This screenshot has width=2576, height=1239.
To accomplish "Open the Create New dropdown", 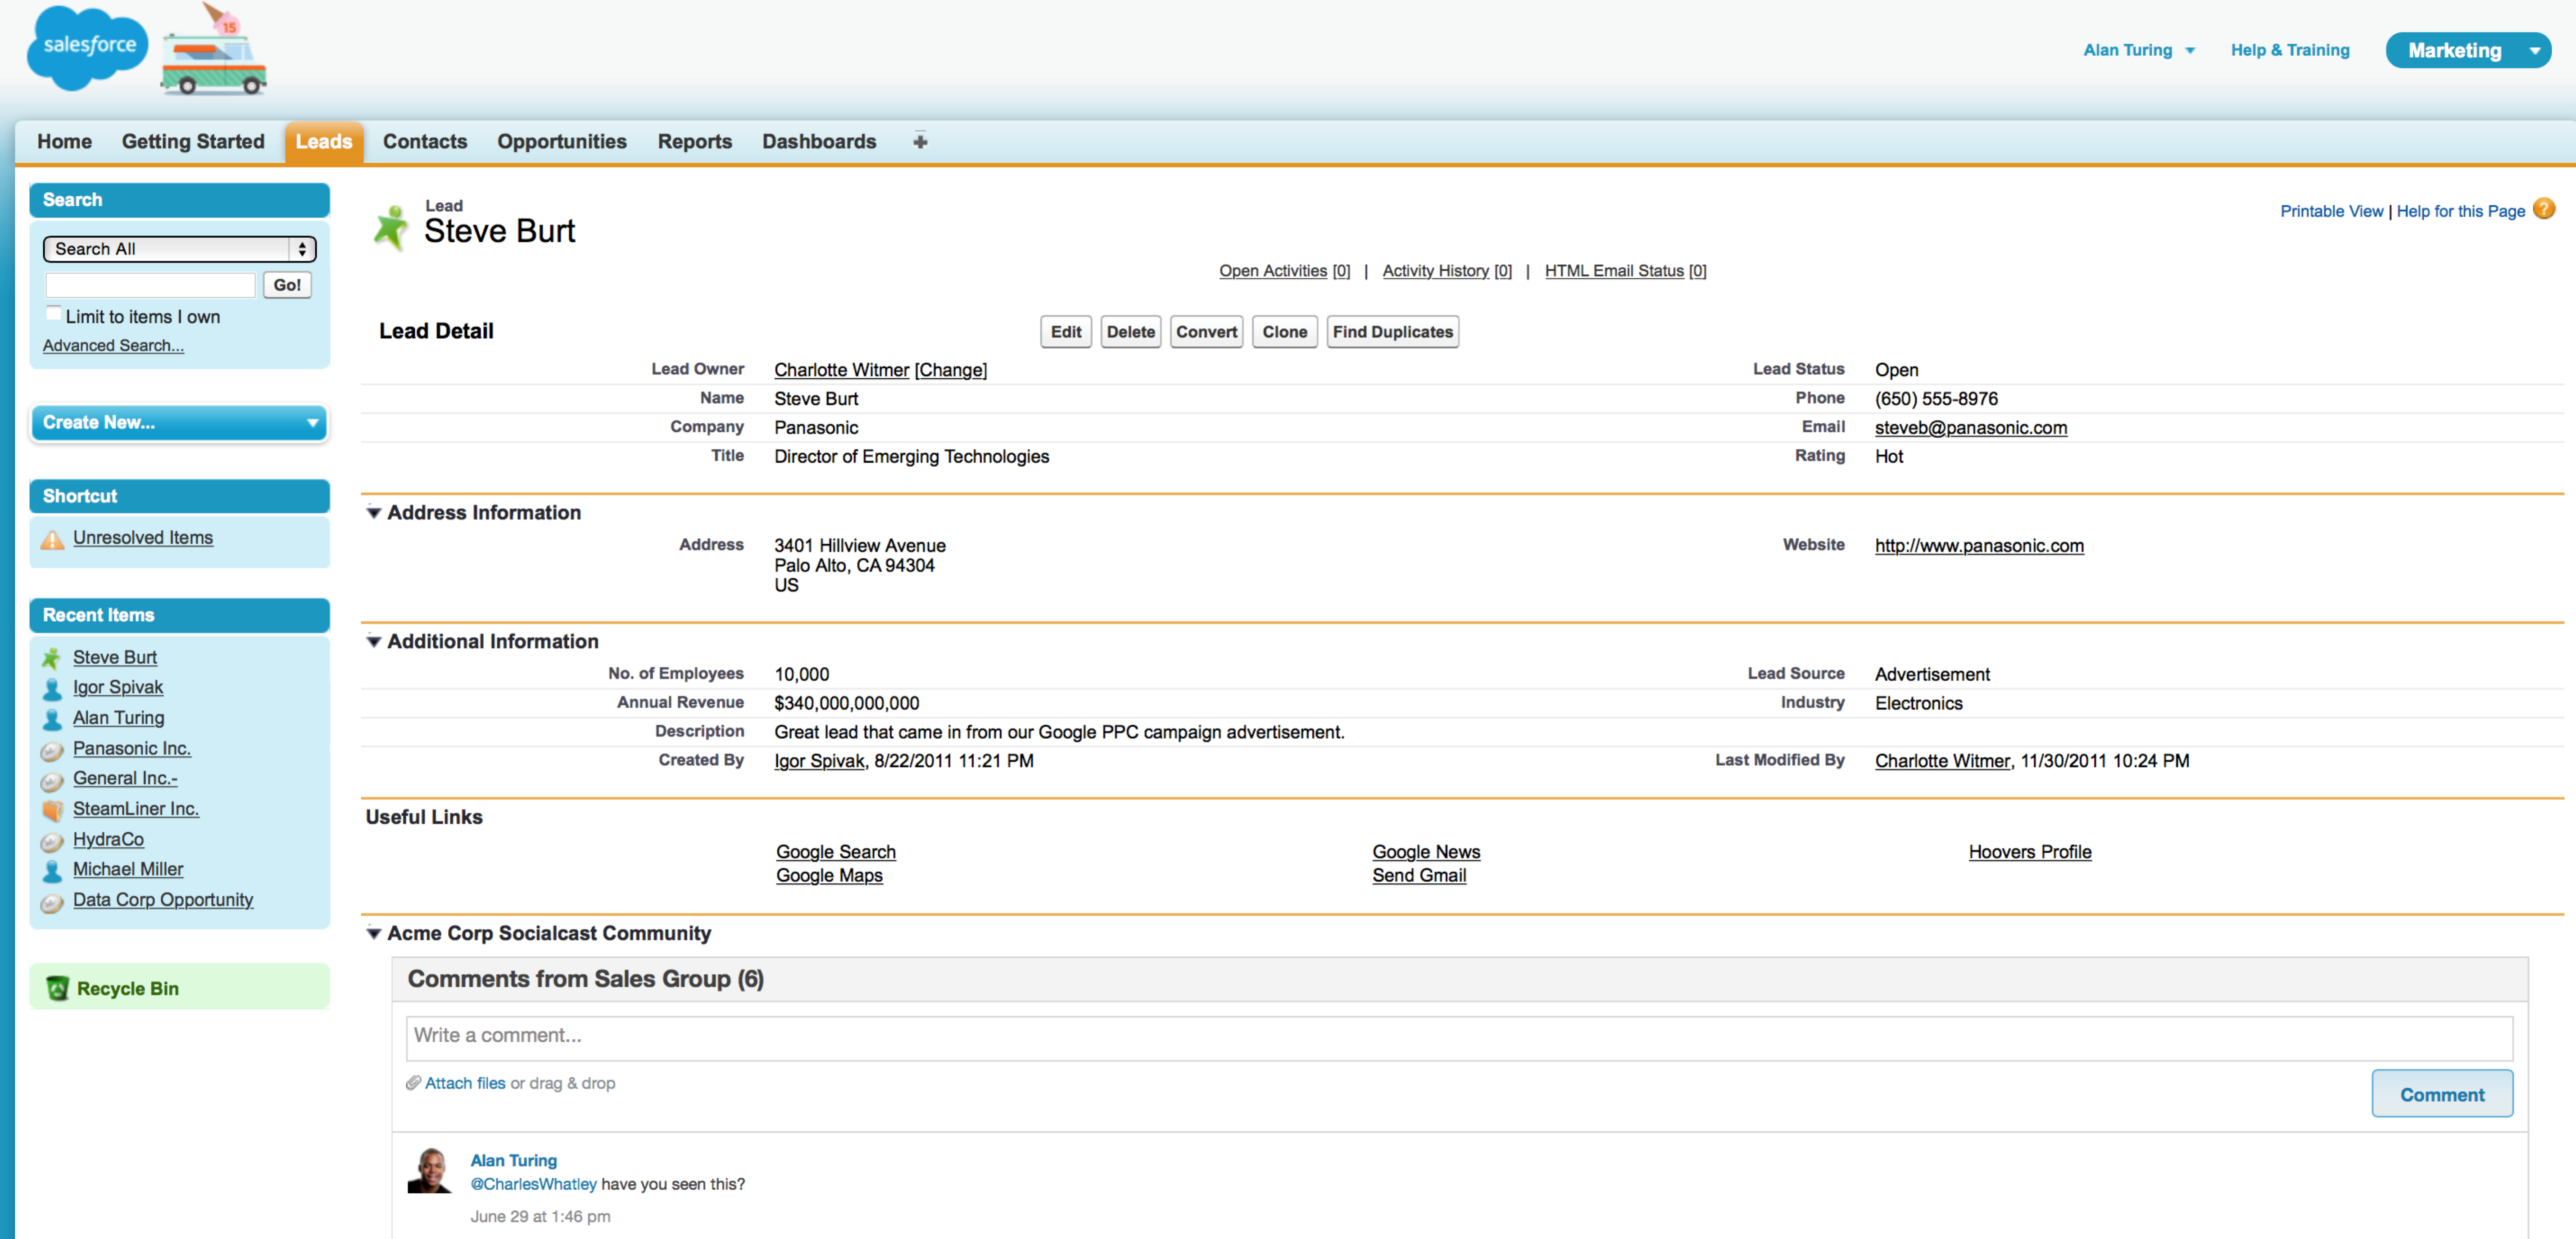I will [179, 423].
